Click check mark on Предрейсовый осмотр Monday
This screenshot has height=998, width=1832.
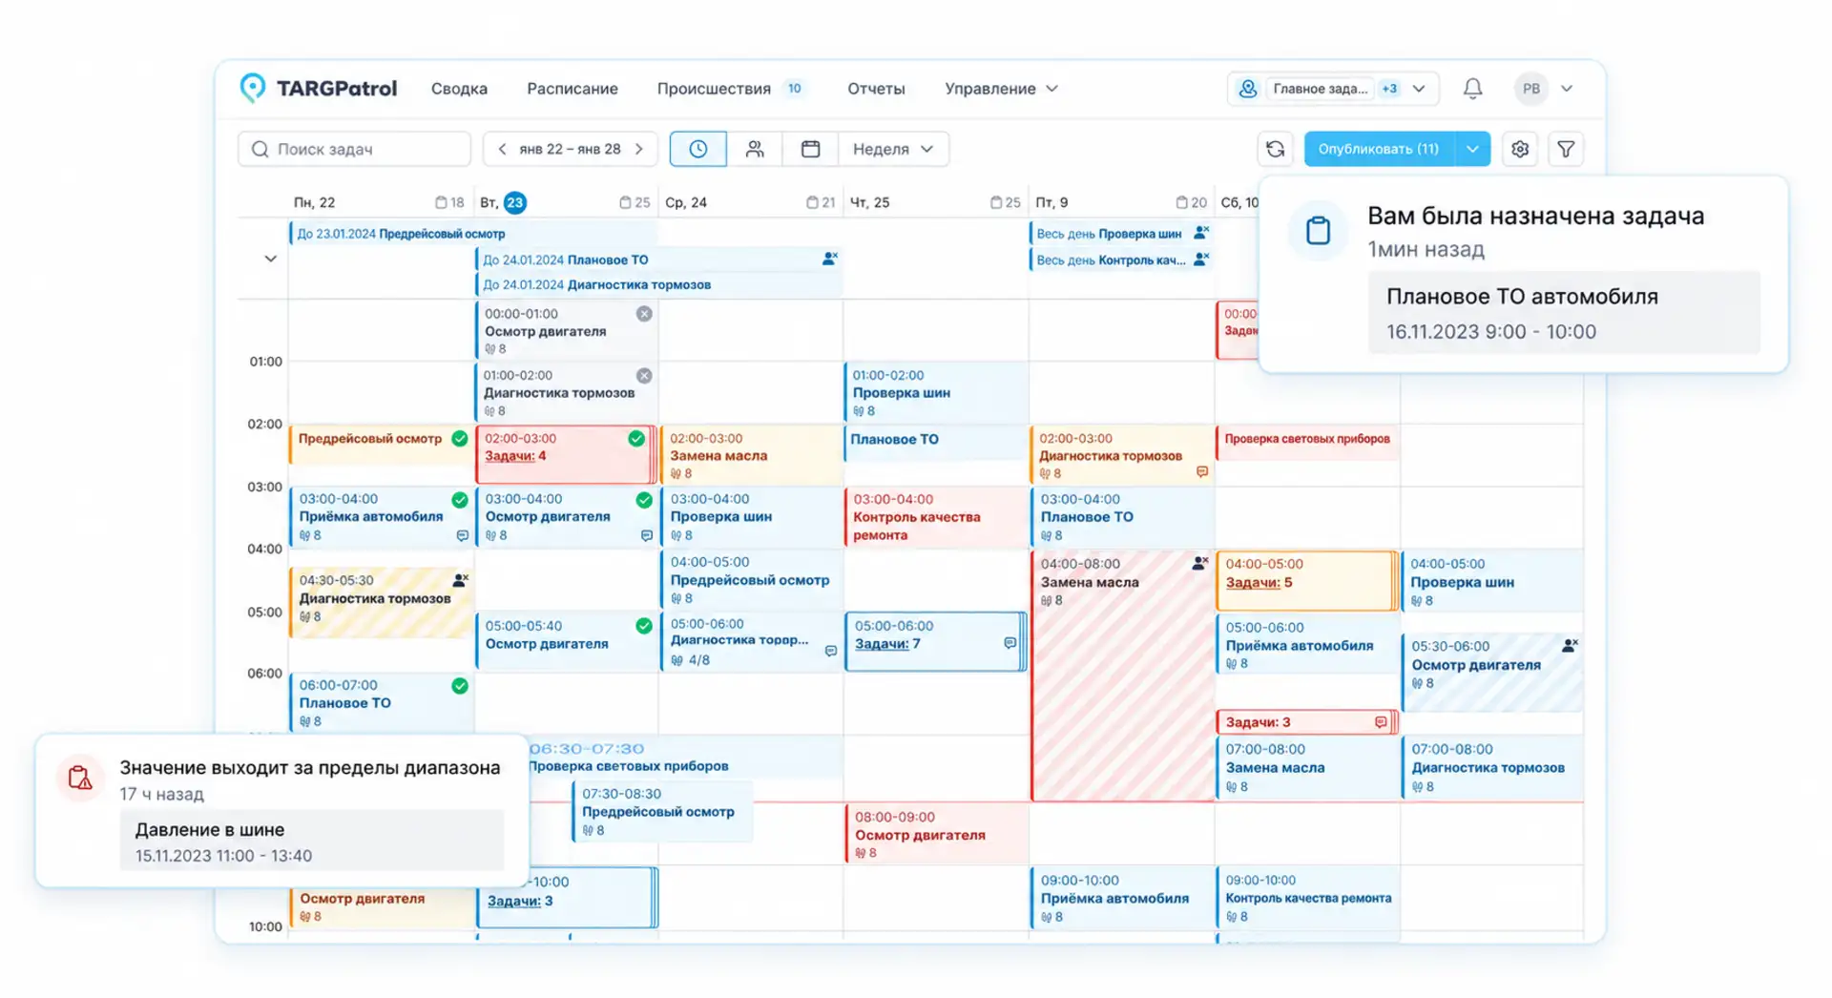pos(460,439)
